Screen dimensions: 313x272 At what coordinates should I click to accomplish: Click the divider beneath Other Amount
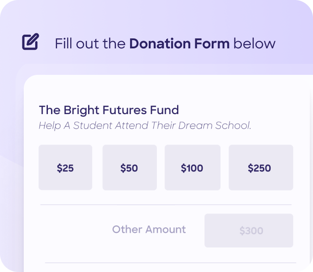(x=170, y=263)
